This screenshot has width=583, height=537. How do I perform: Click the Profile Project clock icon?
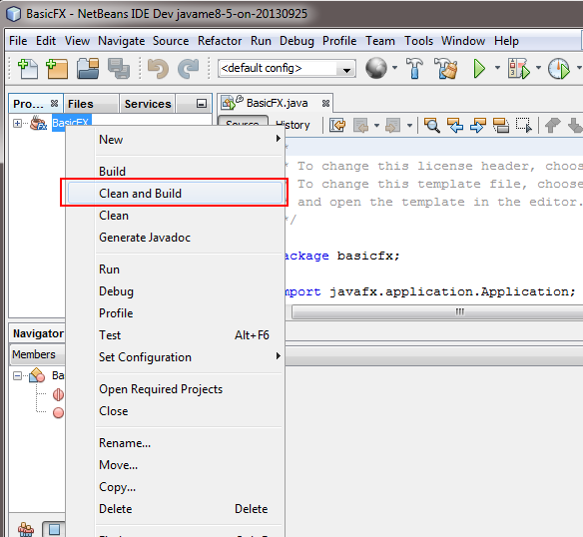click(558, 69)
